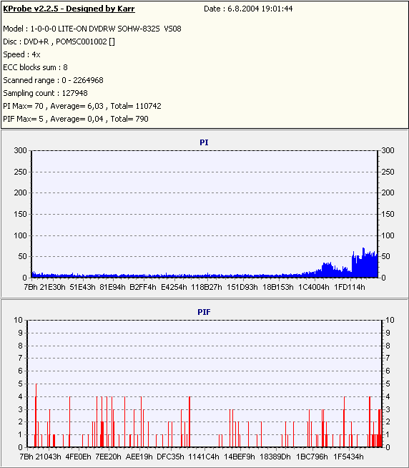This screenshot has width=409, height=468.
Task: Click the 1FD114h label under PI chart
Action: pyautogui.click(x=350, y=287)
